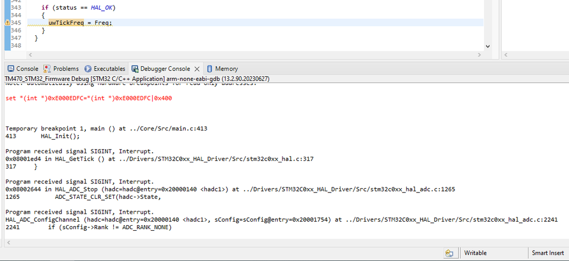Viewport: 569px width, 261px height.
Task: Click the '1265 ADC_STATE_CLR_SET(hadc->State,' console line
Action: [83, 197]
